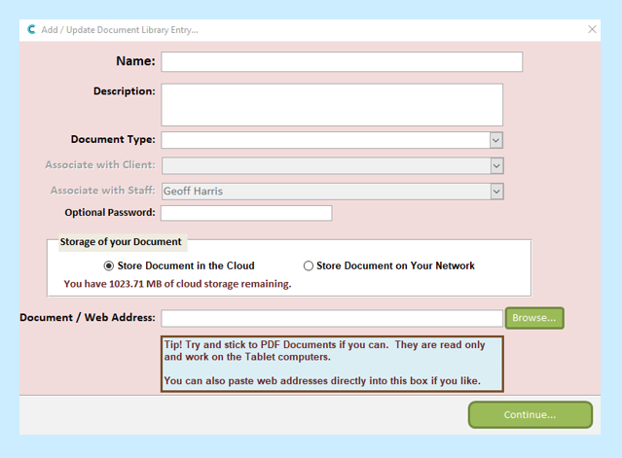This screenshot has height=458, width=622.
Task: Click the dialog title text 'Add / Update Document Library Entry...'
Action: pos(120,30)
